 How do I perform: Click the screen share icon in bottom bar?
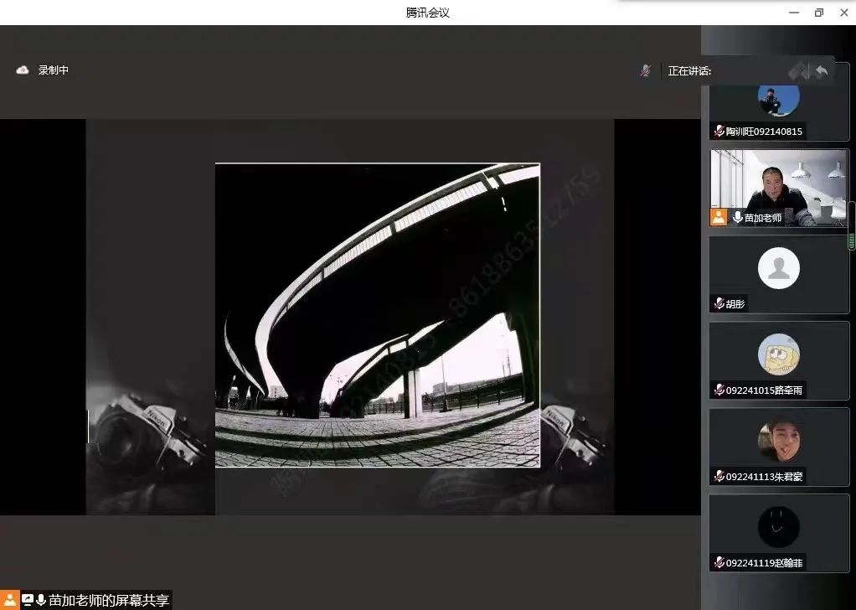pyautogui.click(x=28, y=600)
